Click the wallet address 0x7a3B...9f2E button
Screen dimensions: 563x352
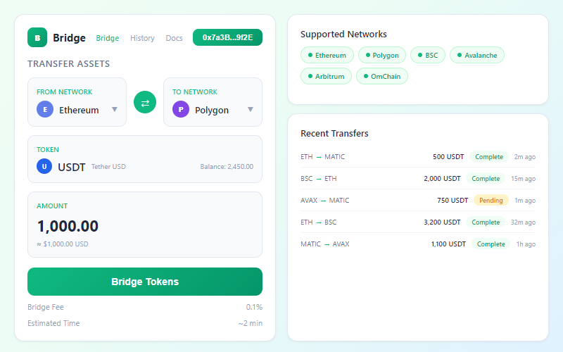pos(227,37)
